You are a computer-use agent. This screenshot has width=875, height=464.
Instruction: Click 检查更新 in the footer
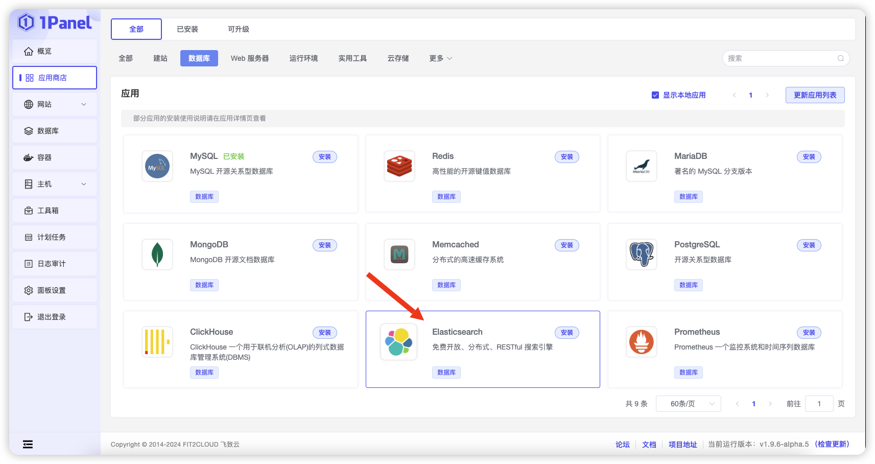[832, 444]
